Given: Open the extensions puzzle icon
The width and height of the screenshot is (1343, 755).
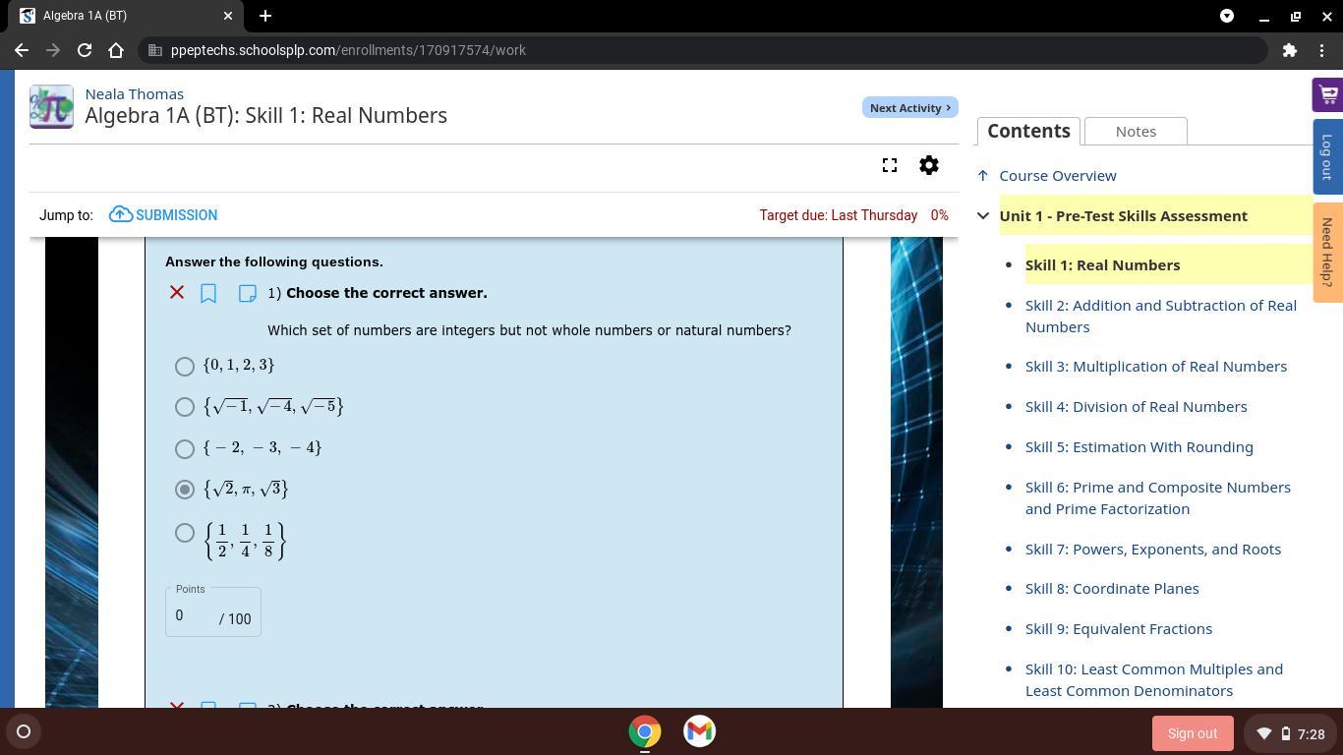Looking at the screenshot, I should pyautogui.click(x=1290, y=50).
